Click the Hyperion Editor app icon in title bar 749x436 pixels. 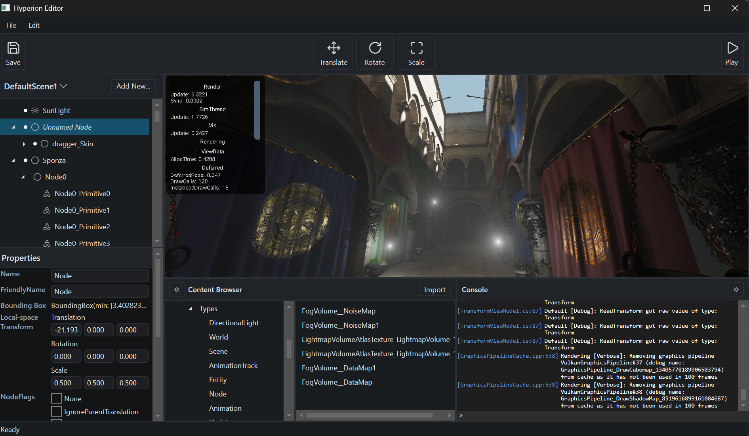tap(6, 8)
